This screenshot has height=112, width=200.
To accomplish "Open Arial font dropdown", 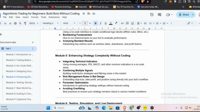I will (x=69, y=23).
